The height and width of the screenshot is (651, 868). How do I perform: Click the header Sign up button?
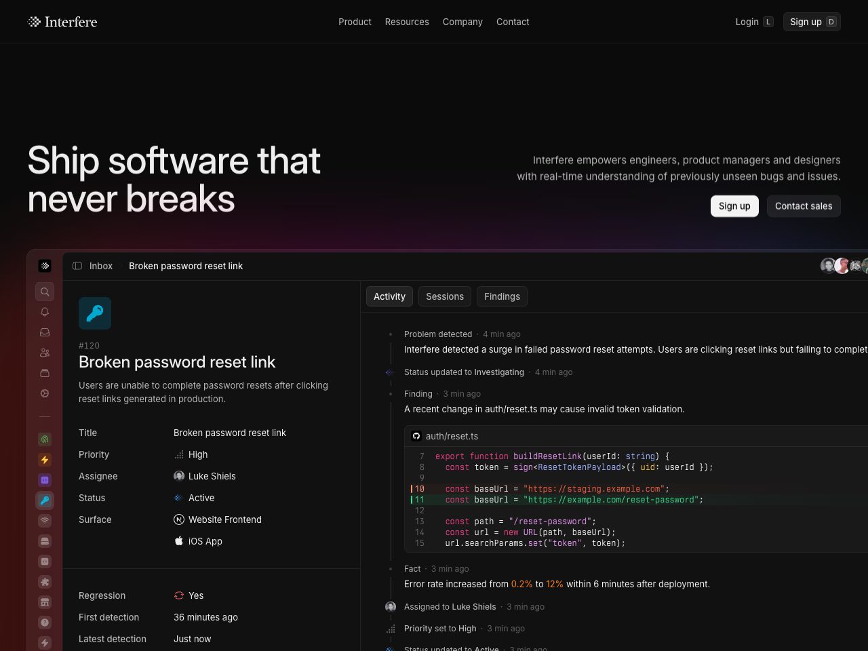point(812,22)
